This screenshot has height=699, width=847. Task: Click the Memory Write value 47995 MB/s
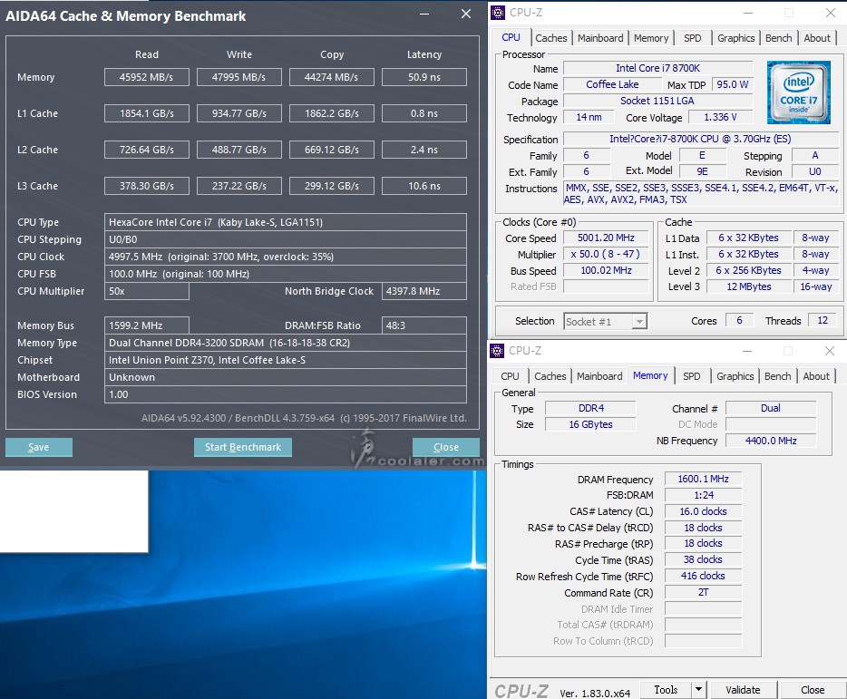click(x=239, y=77)
